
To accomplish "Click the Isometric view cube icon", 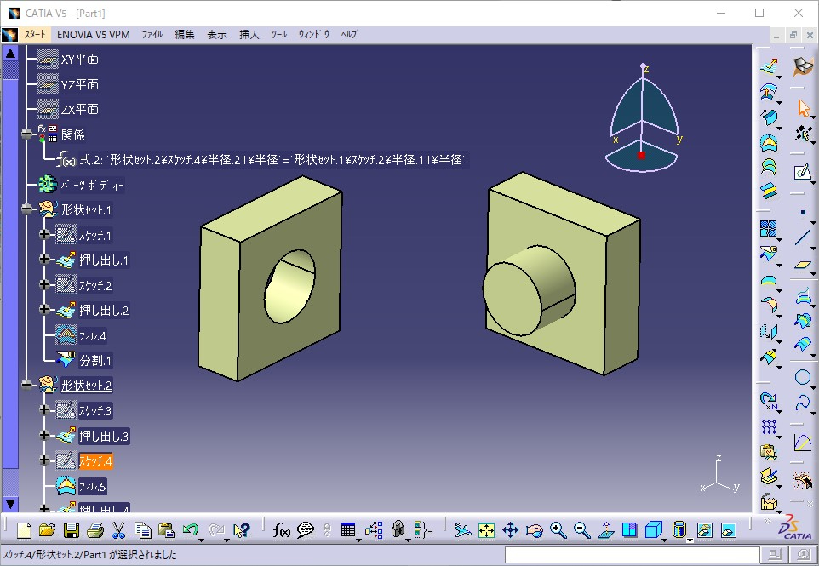I will 654,530.
